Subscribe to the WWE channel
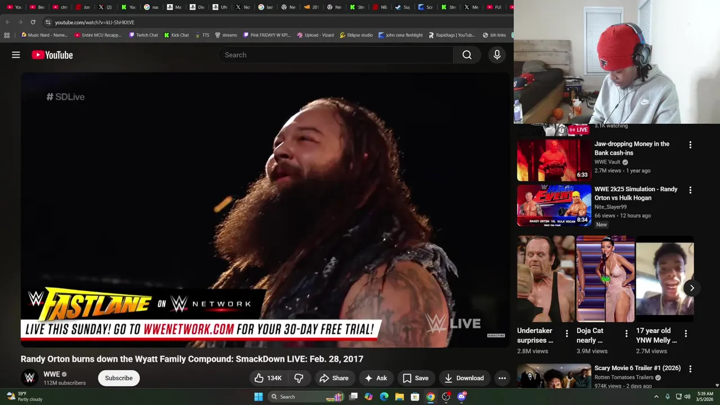720x405 pixels. 119,378
